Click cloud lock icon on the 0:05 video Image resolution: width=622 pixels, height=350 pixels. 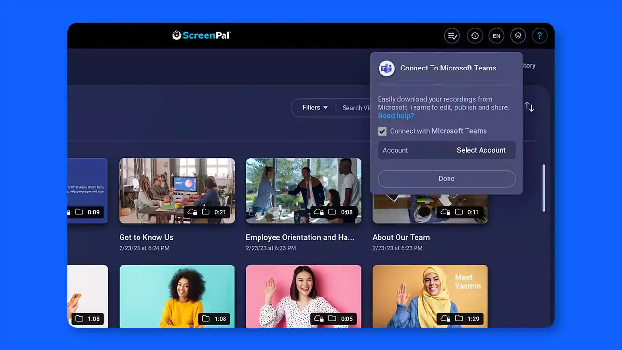coord(319,319)
